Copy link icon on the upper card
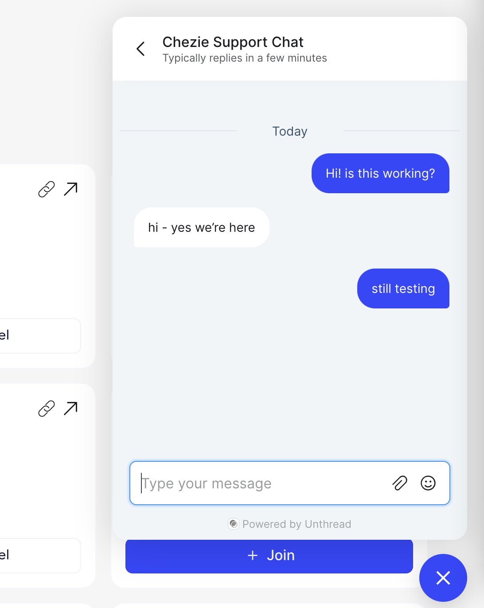 [x=47, y=189]
